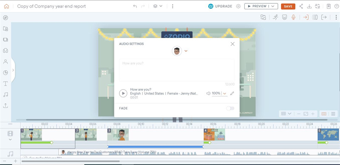Open the translate language icon

(x=317, y=6)
